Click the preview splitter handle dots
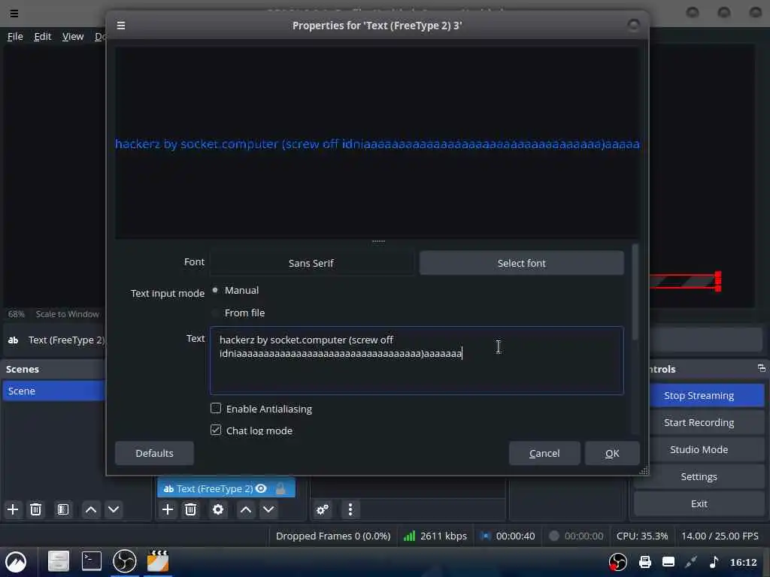Viewport: 770px width, 577px height. [x=378, y=241]
